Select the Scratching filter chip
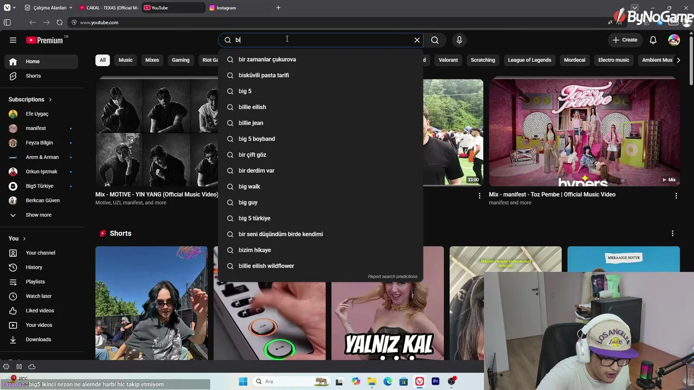 click(x=483, y=60)
